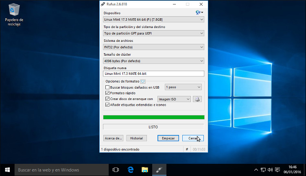Uncheck 'Formateo rápido' option
Screen dimensions: 306x176
[x=107, y=93]
